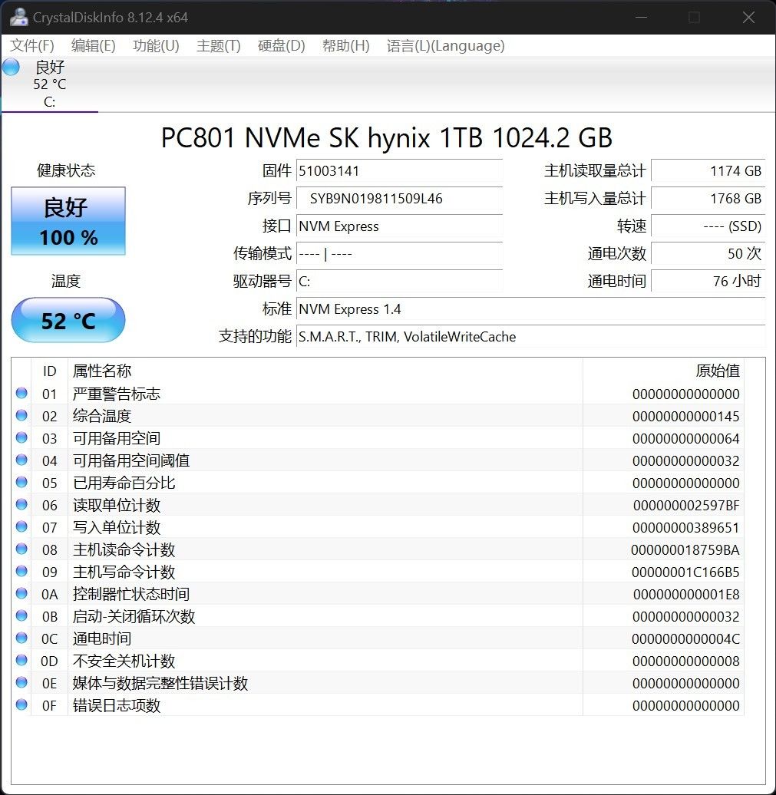Click status orb for row 07 写入单位计数

21,526
